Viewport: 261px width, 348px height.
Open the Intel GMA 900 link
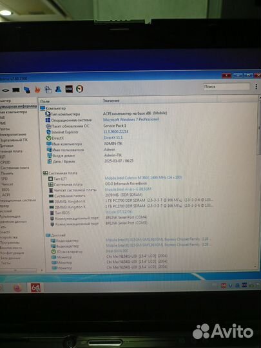click(117, 251)
